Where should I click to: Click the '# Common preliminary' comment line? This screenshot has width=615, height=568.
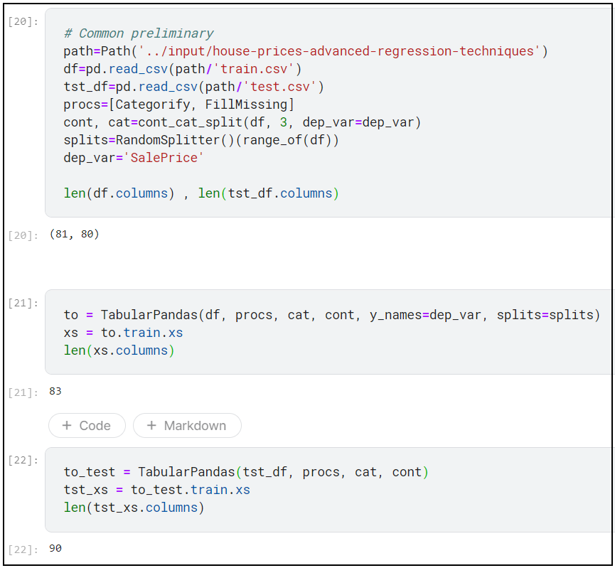coord(139,33)
